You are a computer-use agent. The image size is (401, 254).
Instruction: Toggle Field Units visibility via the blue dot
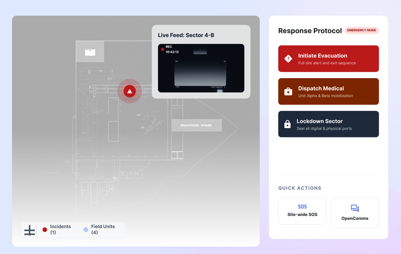[x=85, y=229]
